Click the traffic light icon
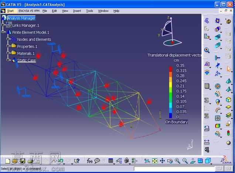This screenshot has width=235, height=173. tap(228, 133)
